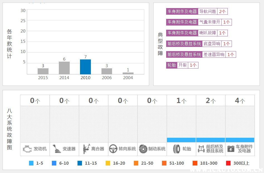Image resolution: width=264 pixels, height=173 pixels.
Task: Open the 喇叭故障 fault entry
Action: (207, 33)
